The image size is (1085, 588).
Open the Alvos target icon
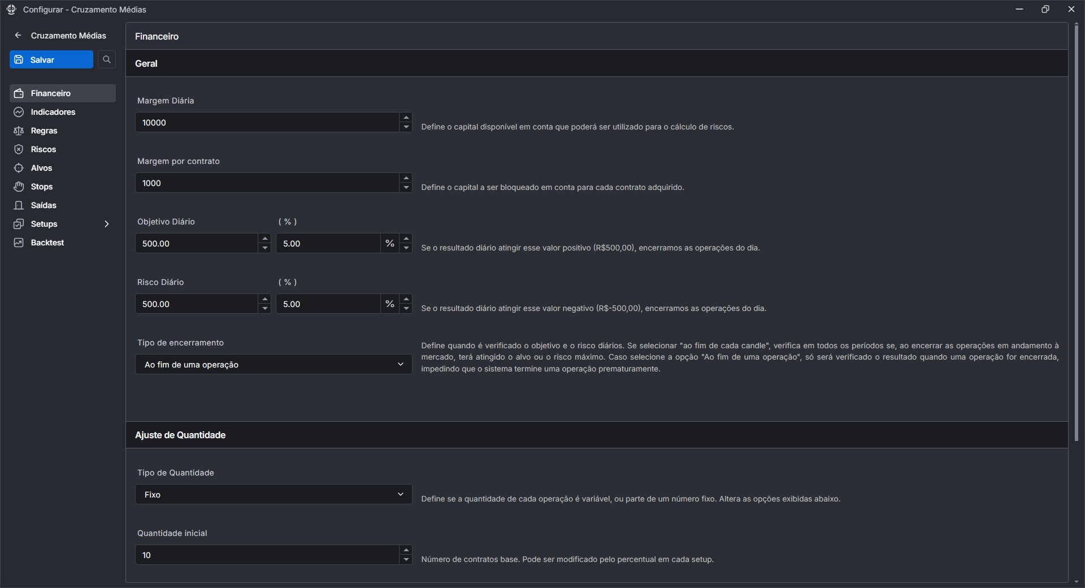tap(19, 168)
